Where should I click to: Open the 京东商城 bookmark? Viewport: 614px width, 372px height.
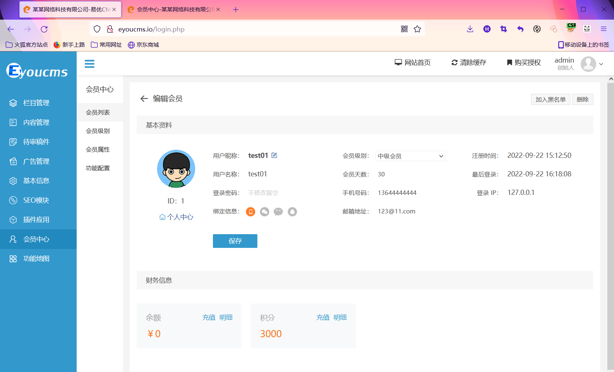pyautogui.click(x=143, y=44)
